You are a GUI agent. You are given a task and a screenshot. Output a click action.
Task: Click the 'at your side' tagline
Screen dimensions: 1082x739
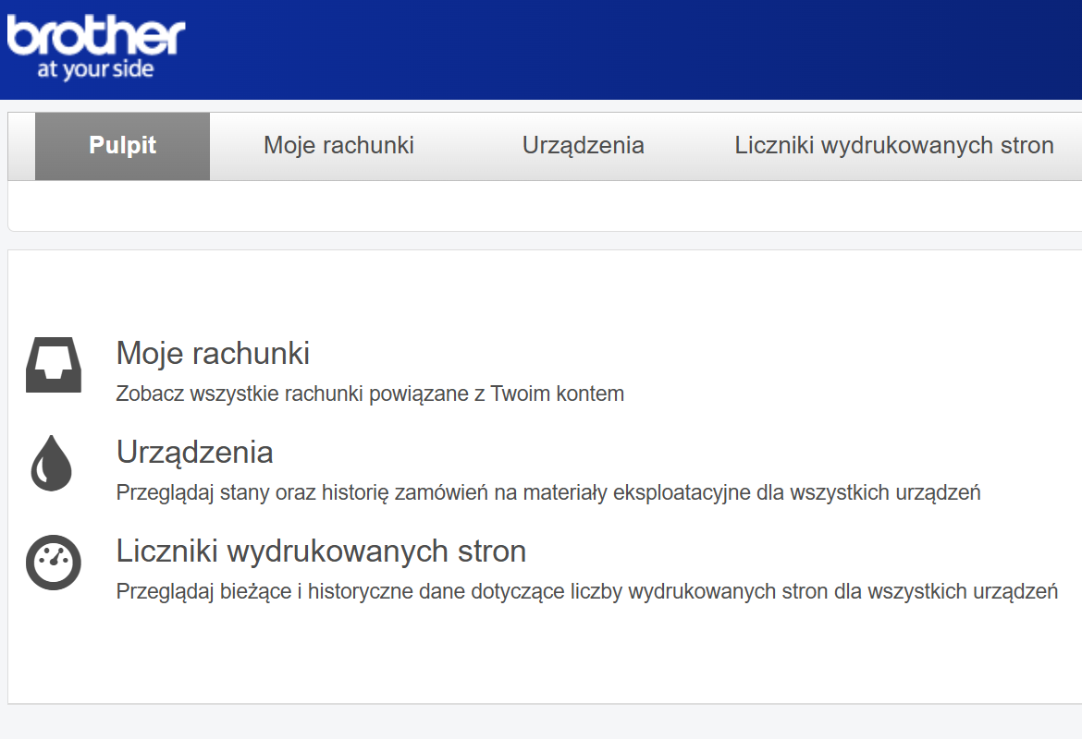click(x=95, y=70)
